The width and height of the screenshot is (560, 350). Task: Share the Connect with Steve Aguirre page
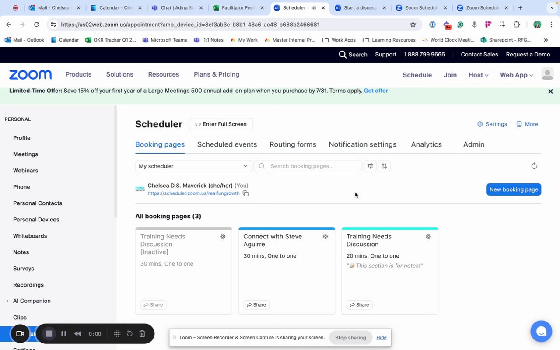(x=256, y=305)
